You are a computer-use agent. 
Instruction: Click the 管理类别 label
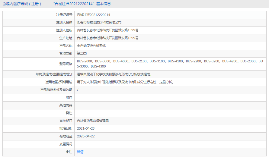[x=66, y=53]
